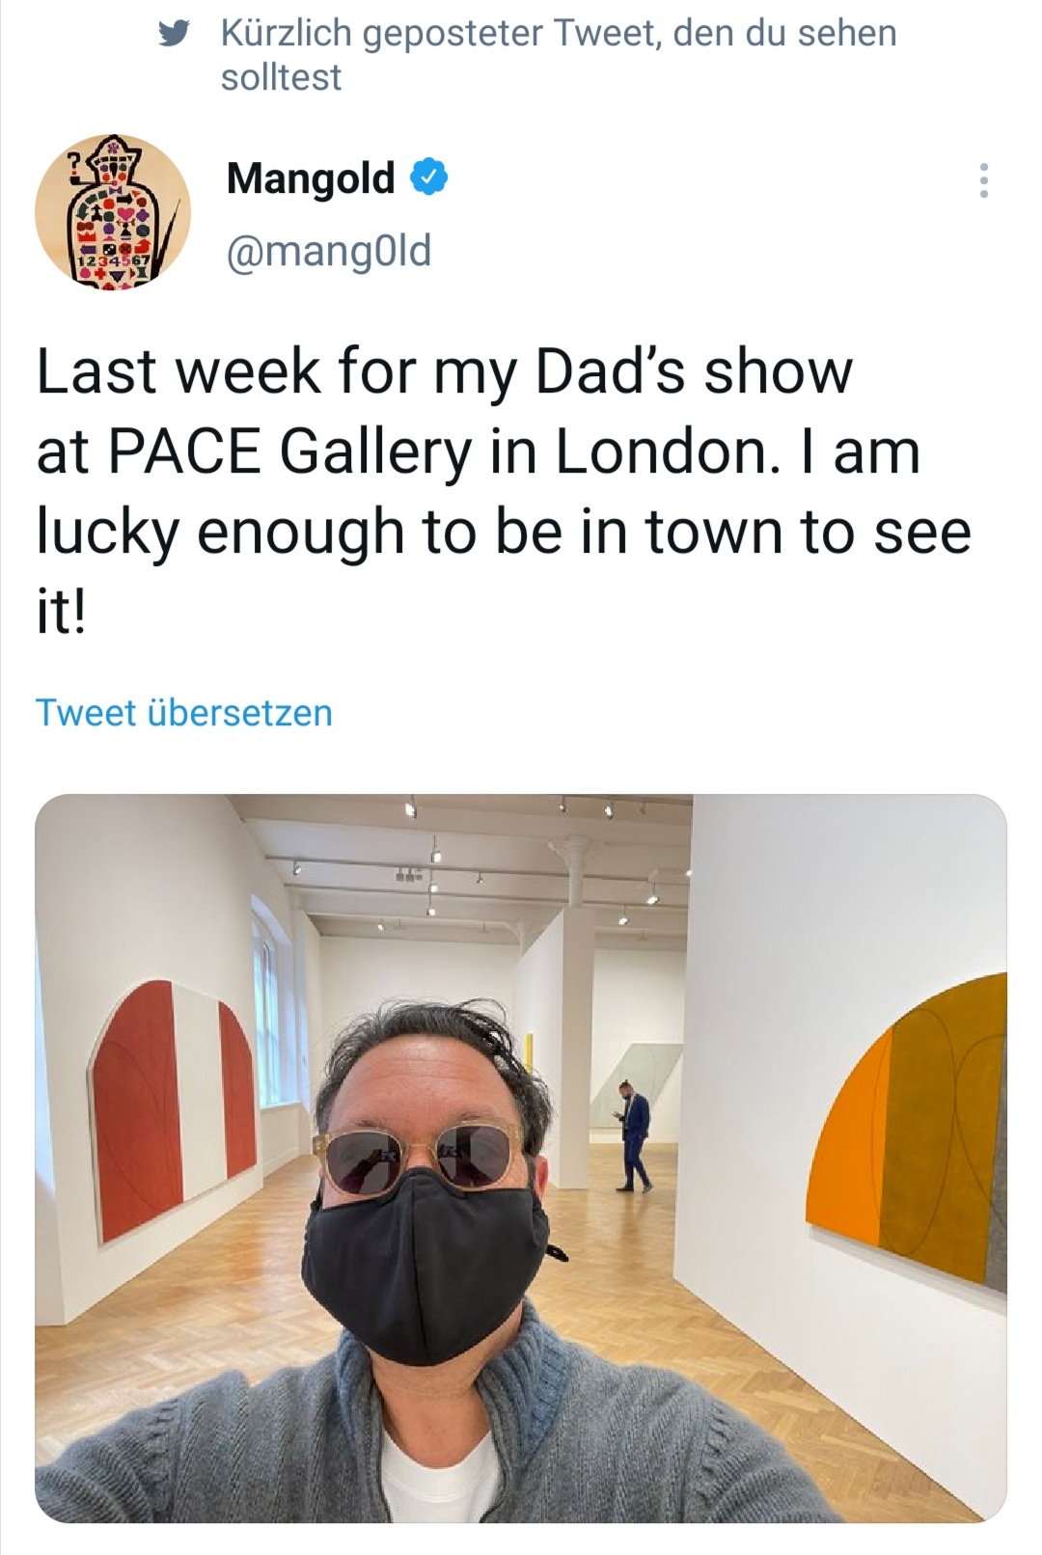Tap the Twitter bird icon
The height and width of the screenshot is (1555, 1042).
click(174, 36)
